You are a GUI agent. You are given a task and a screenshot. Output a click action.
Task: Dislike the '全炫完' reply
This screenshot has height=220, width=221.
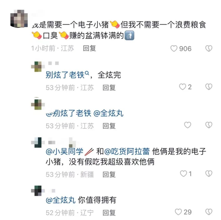coord(208,87)
